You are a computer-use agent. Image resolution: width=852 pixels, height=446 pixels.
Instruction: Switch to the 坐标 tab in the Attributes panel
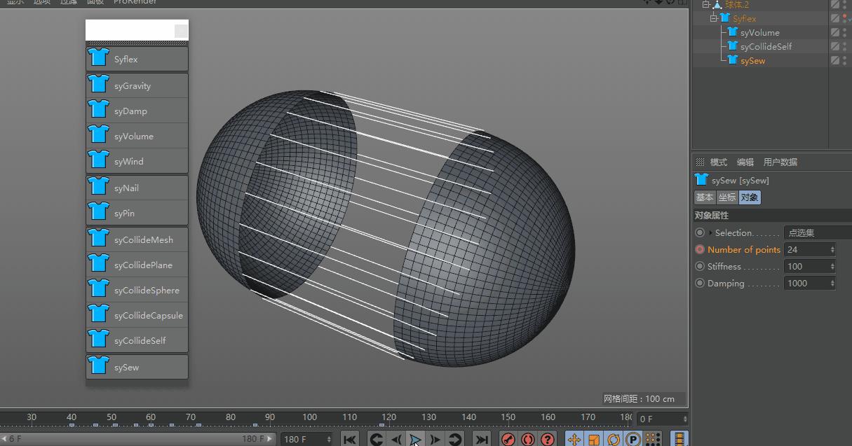[x=726, y=197]
